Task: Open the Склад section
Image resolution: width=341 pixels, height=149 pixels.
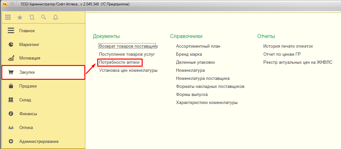Action: 25,100
